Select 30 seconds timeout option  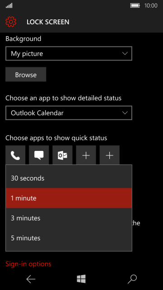pos(69,178)
